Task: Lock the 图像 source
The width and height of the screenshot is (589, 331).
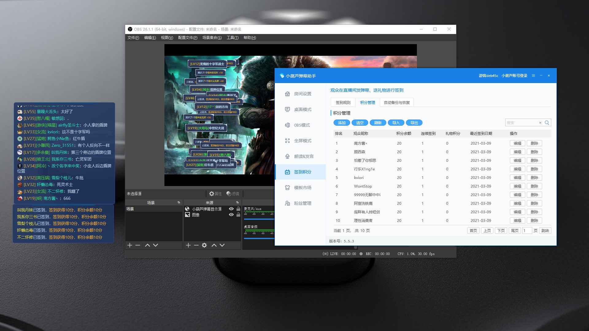Action: pos(238,215)
